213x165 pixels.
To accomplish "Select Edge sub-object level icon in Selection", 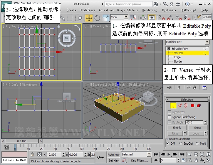I will click(x=180, y=106).
